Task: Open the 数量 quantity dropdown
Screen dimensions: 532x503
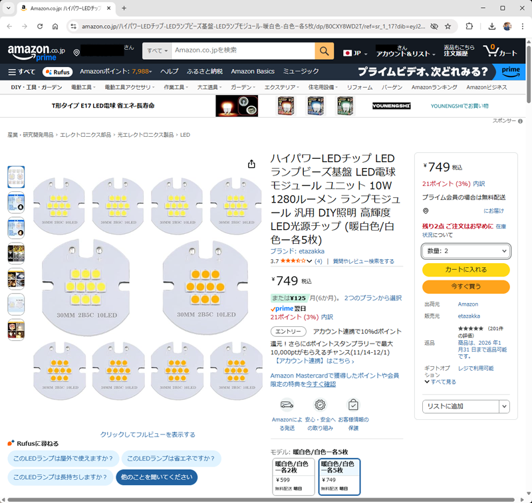Action: tap(465, 251)
